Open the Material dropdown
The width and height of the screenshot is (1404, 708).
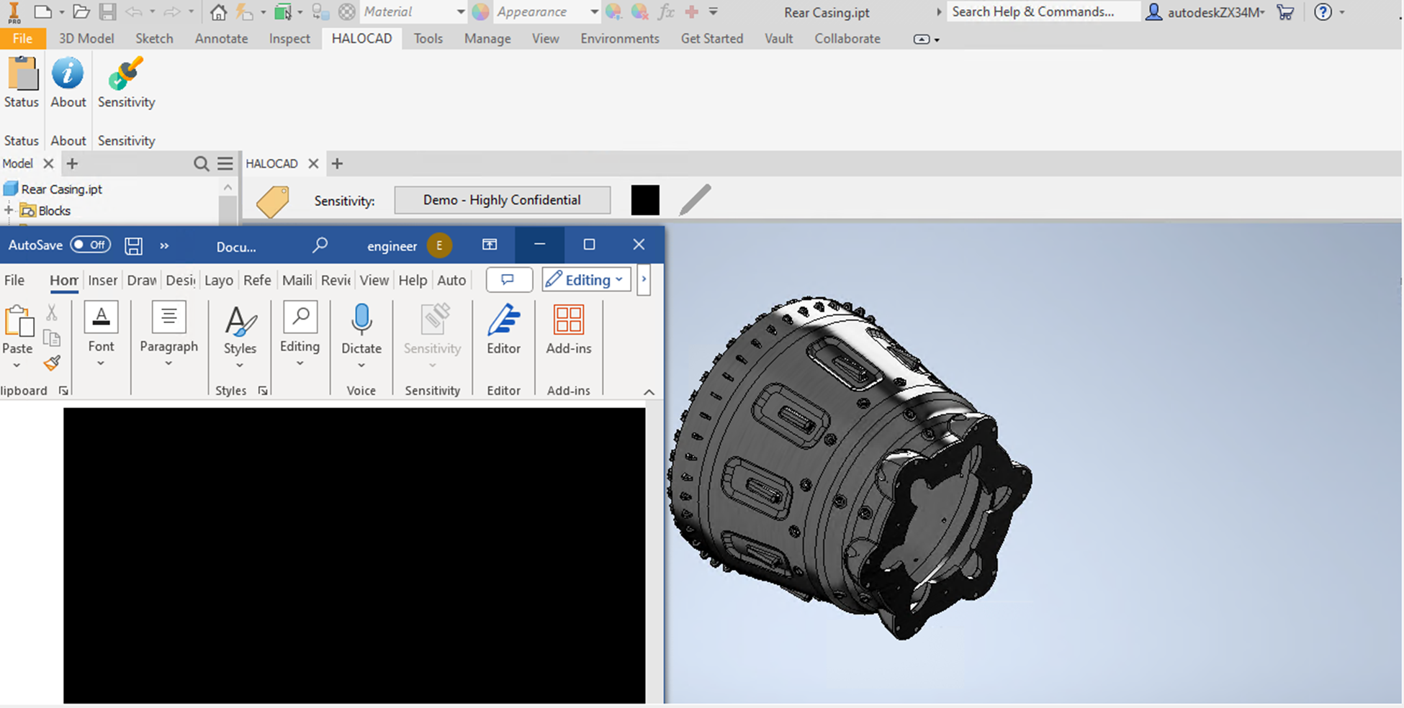point(460,12)
